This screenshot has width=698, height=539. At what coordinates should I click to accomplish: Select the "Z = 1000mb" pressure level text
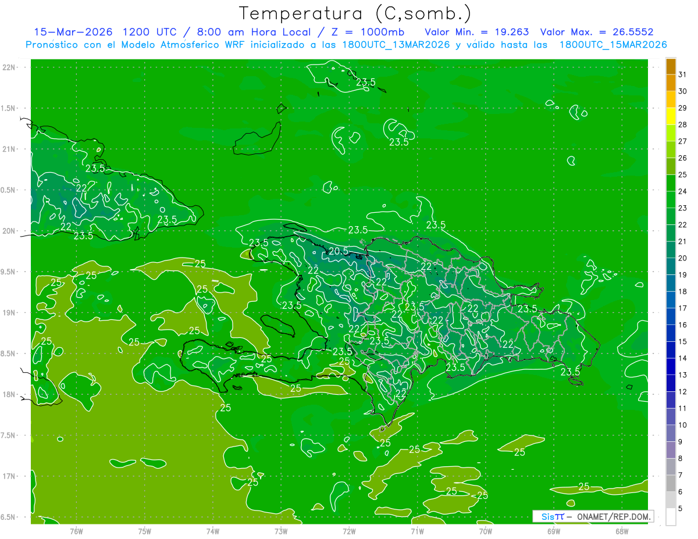coord(369,31)
